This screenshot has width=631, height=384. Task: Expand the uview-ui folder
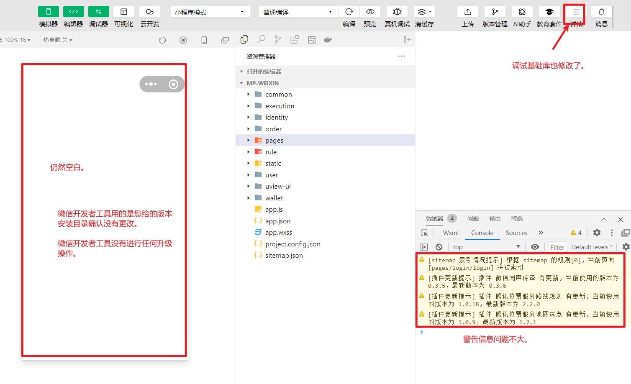click(x=326, y=187)
